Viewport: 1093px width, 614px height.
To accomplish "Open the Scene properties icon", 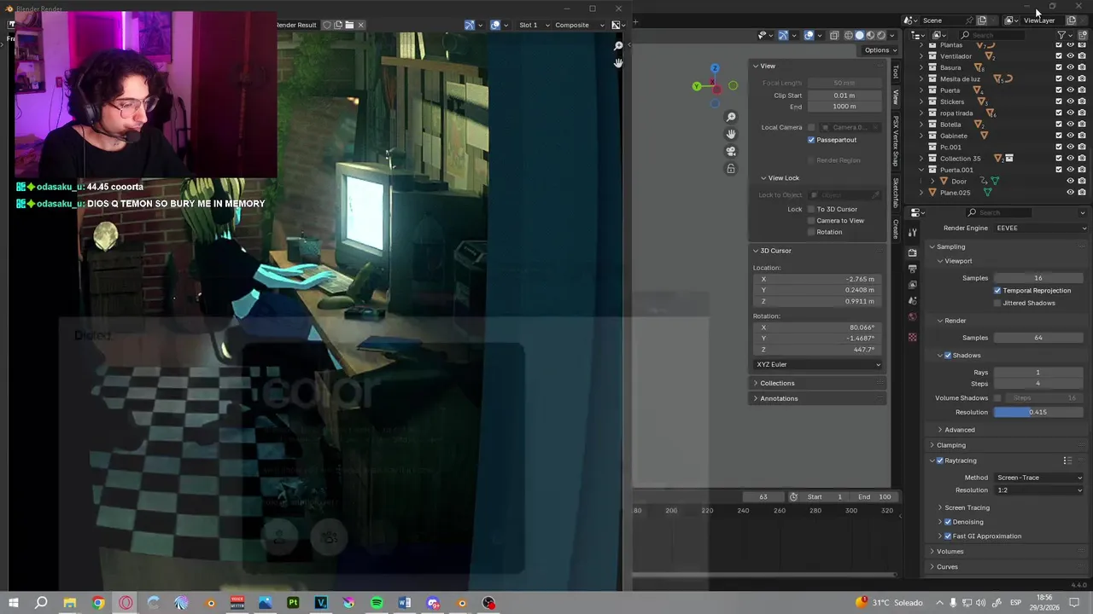I will tap(913, 301).
